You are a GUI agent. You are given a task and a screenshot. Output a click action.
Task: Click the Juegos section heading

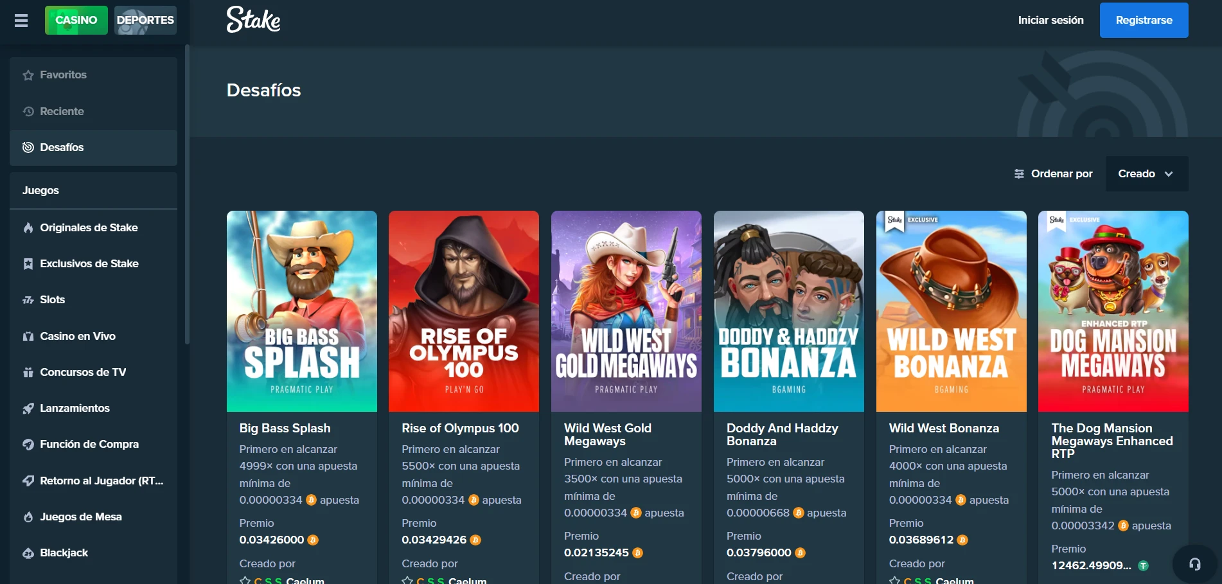click(x=40, y=190)
